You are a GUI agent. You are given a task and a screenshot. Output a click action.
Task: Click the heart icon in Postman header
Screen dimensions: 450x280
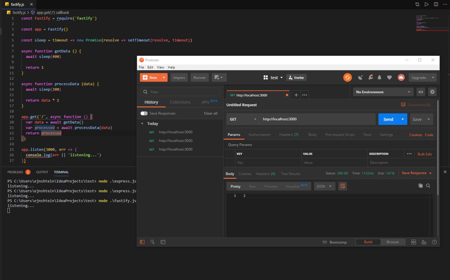[x=389, y=78]
